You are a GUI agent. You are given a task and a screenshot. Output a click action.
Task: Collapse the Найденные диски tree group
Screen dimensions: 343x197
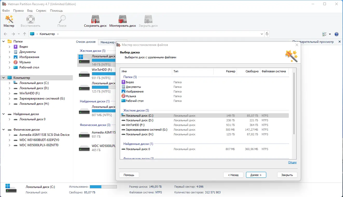coord(4,114)
